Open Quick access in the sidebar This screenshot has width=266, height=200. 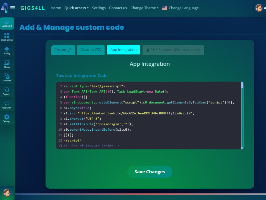point(7,37)
